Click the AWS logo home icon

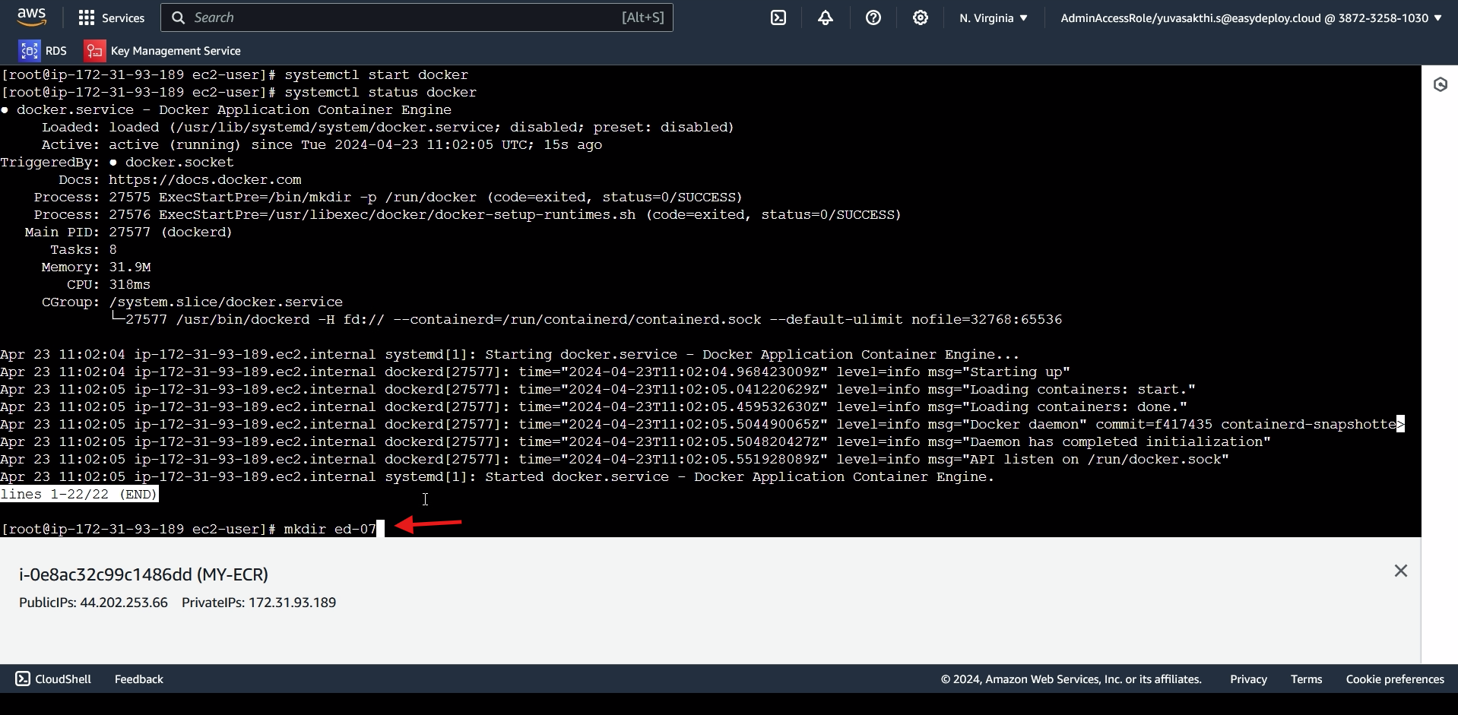coord(32,17)
